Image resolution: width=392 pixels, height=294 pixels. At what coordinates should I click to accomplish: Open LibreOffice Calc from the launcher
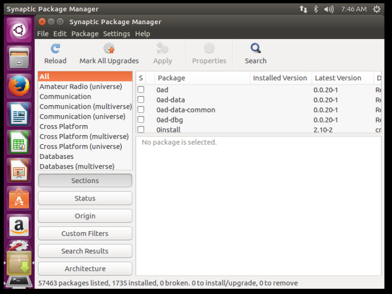coord(19,143)
